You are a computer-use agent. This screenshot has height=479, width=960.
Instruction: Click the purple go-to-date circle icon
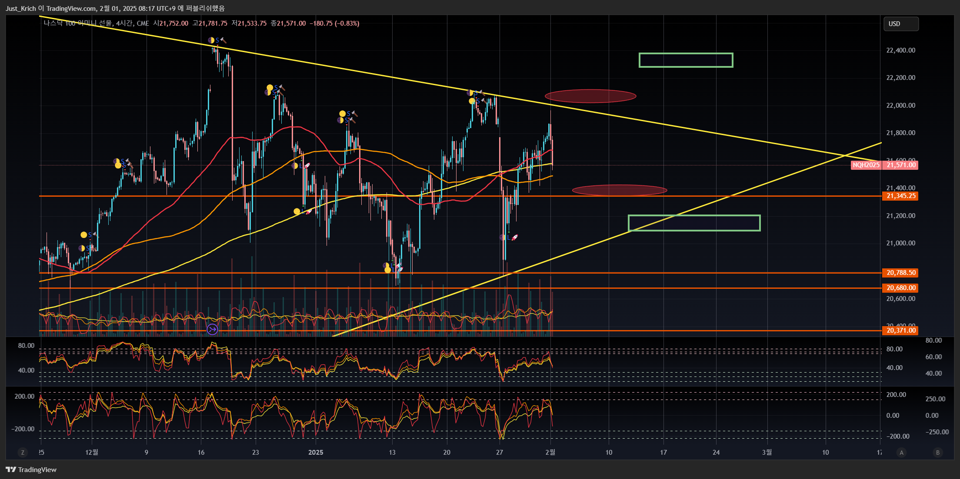[212, 330]
